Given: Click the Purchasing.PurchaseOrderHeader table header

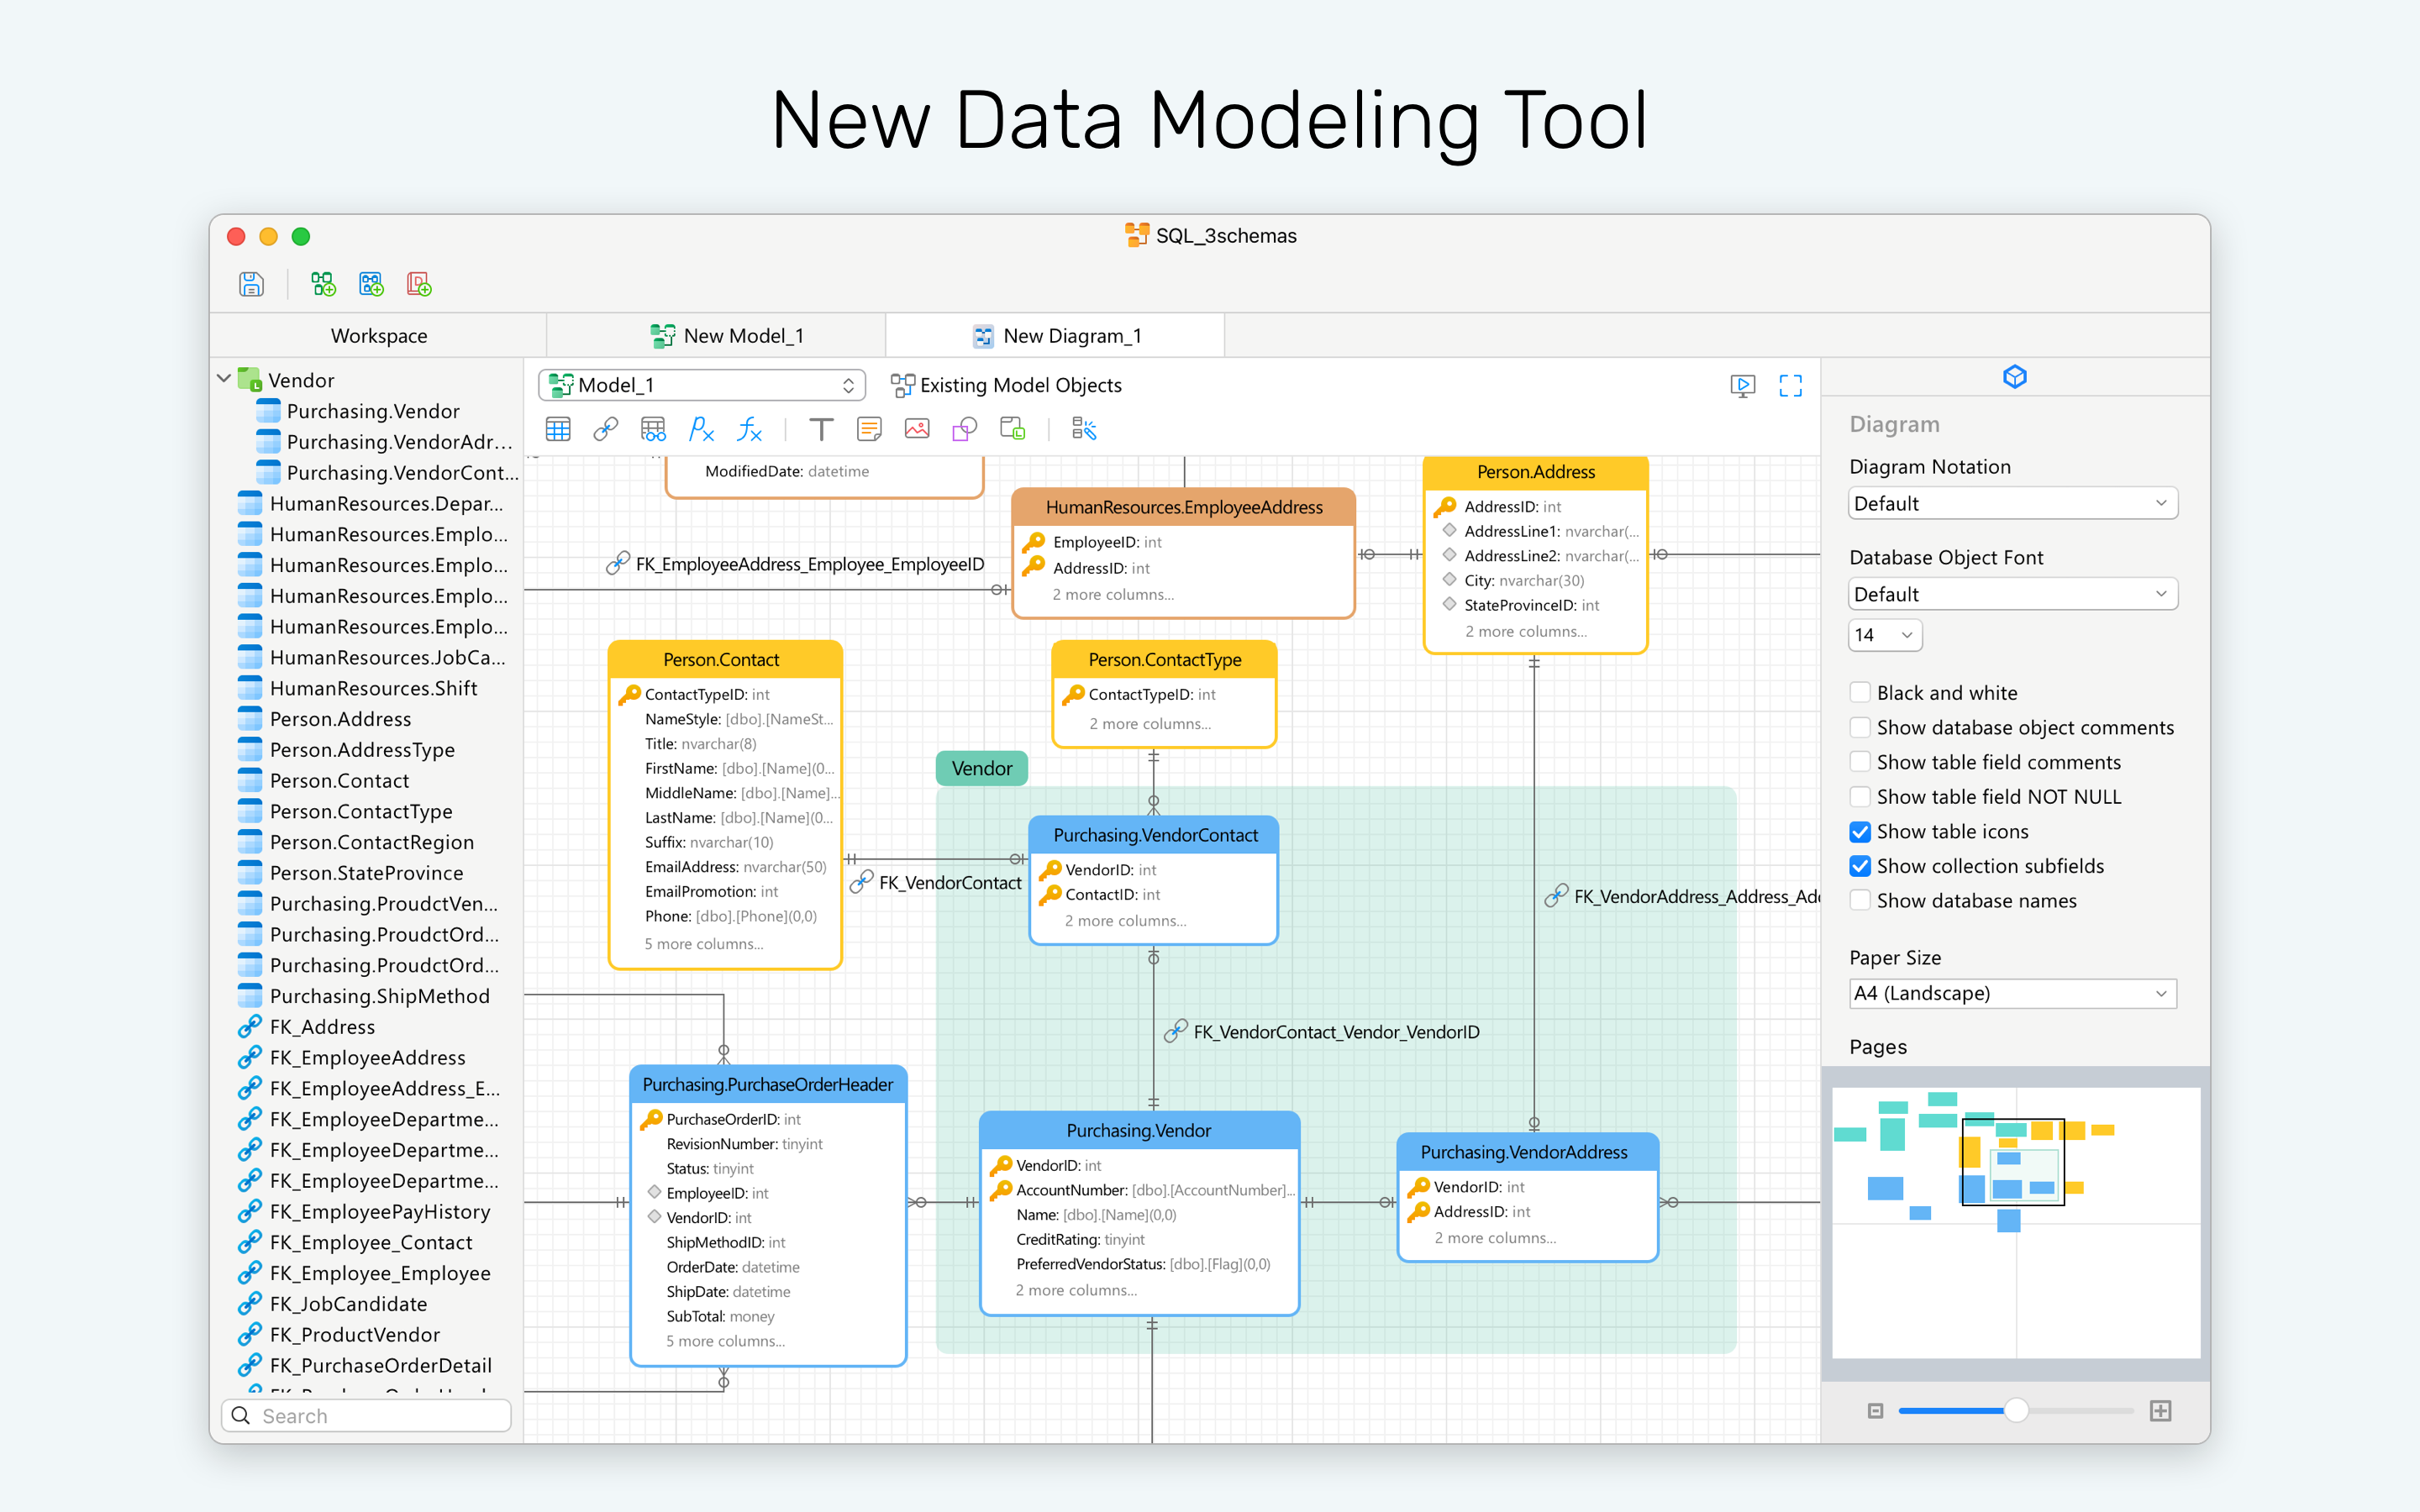Looking at the screenshot, I should tap(768, 1084).
